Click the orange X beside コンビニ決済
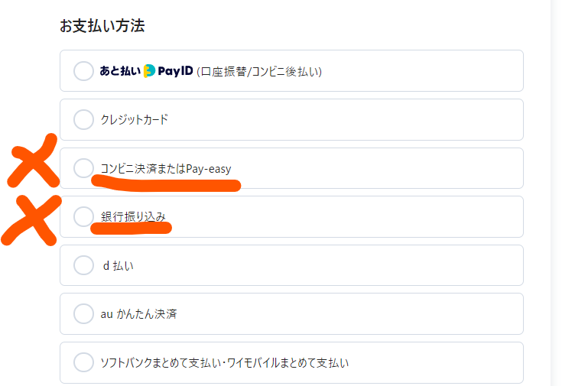The image size is (575, 386). click(33, 161)
